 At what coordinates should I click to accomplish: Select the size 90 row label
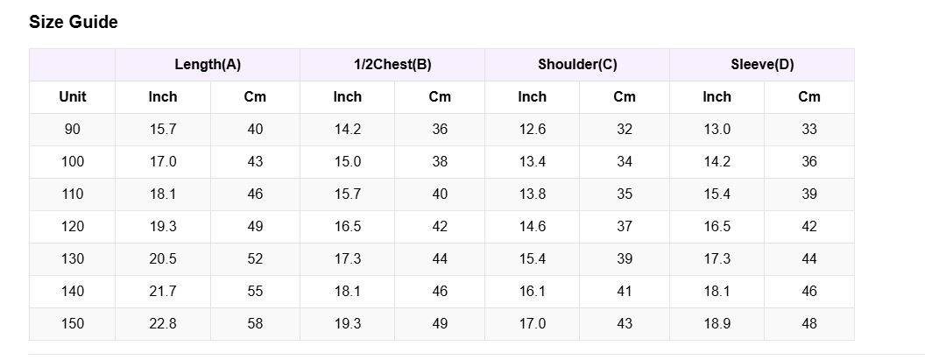pyautogui.click(x=73, y=130)
